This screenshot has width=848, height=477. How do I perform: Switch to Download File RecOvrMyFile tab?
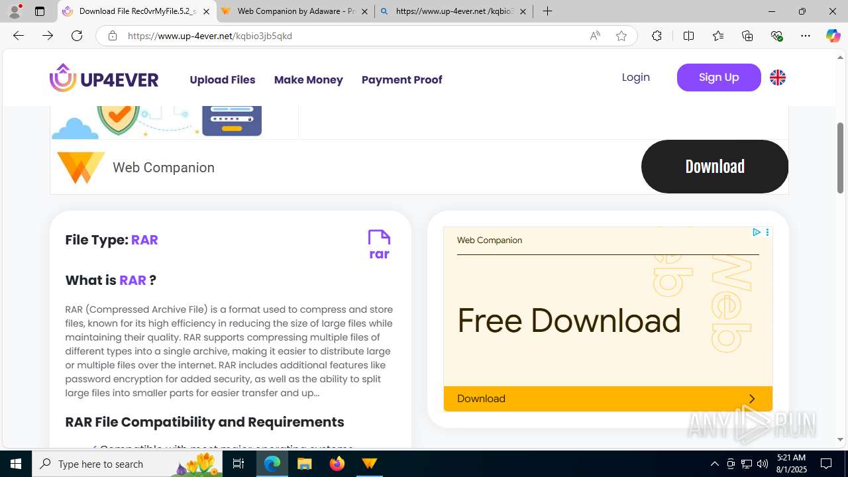pyautogui.click(x=137, y=11)
